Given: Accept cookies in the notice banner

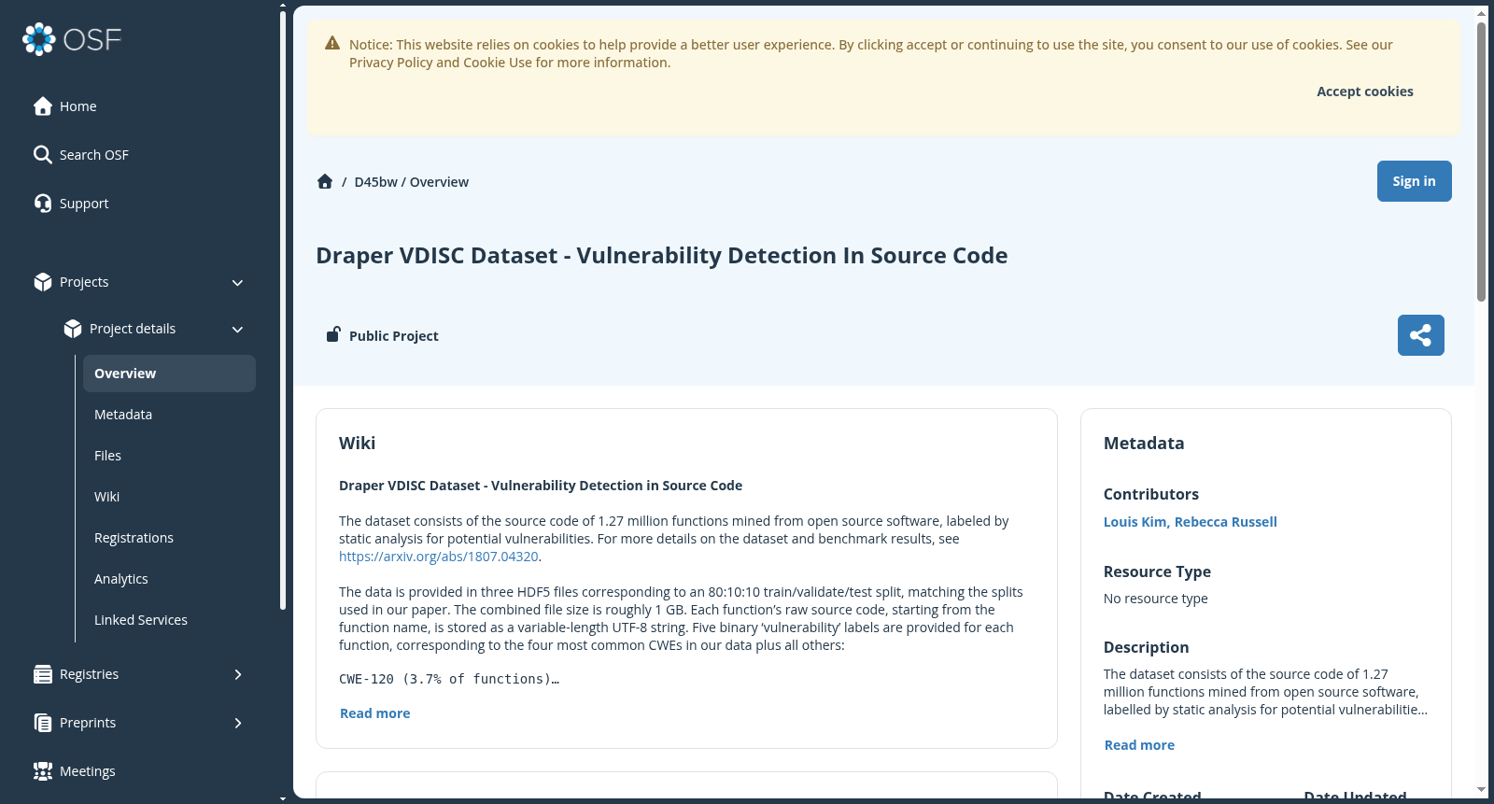Looking at the screenshot, I should click(1364, 92).
